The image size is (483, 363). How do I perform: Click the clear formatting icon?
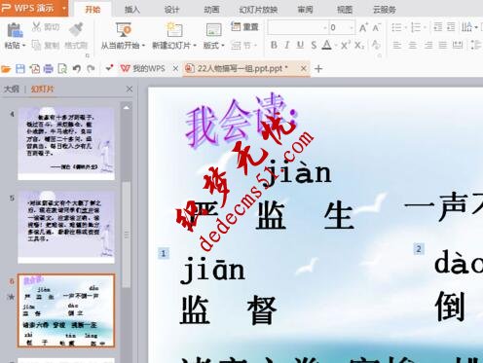pyautogui.click(x=376, y=45)
